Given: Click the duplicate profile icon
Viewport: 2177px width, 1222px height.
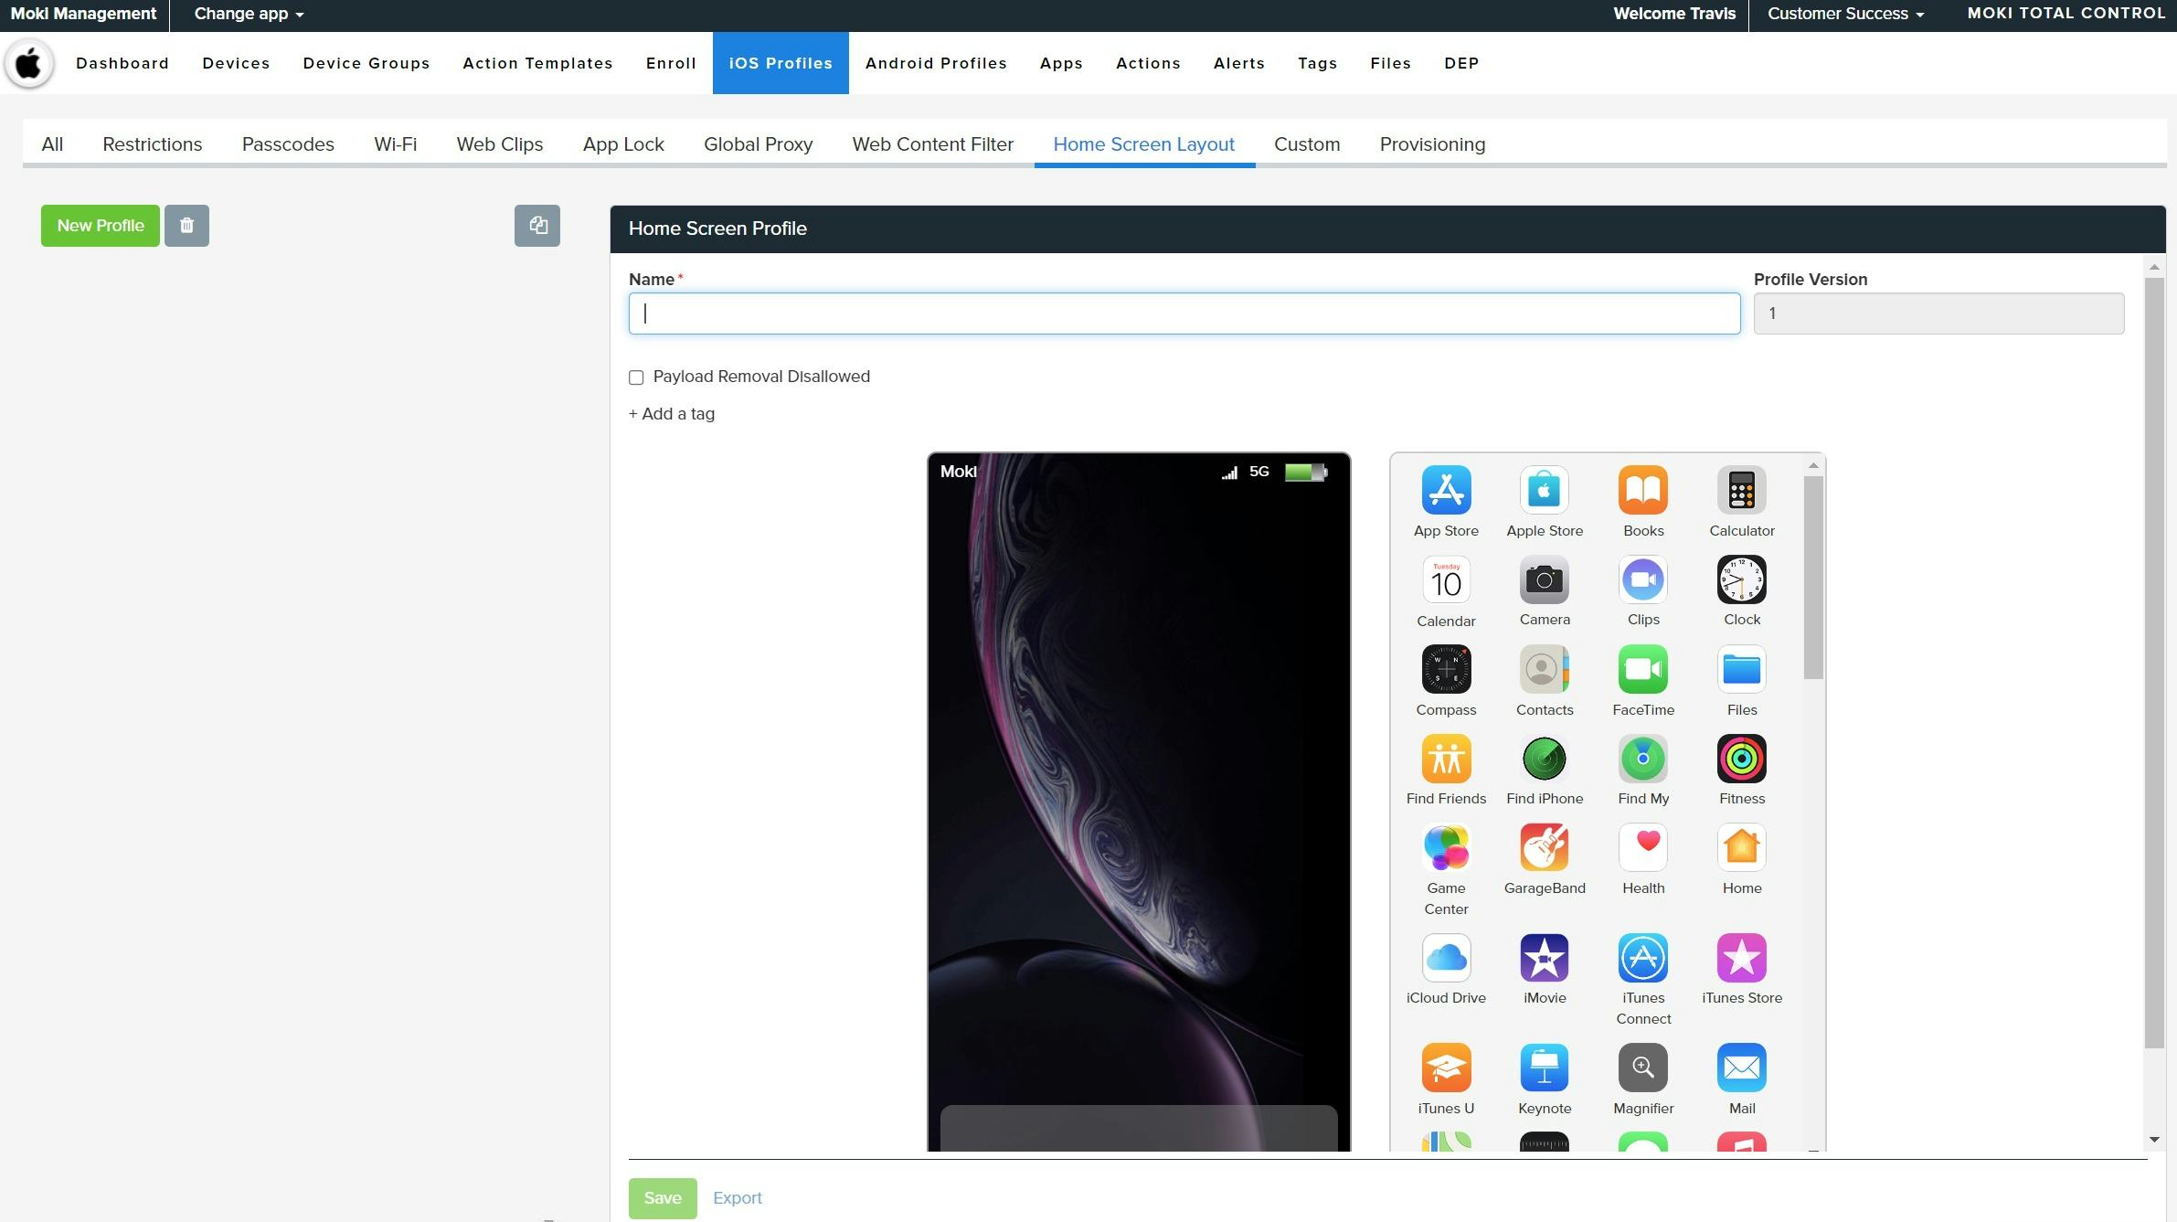Looking at the screenshot, I should tap(537, 225).
